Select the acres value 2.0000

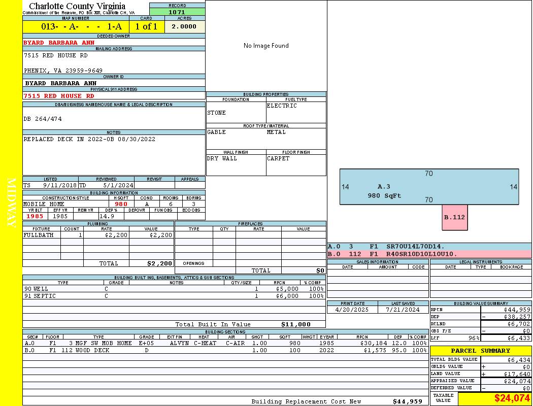[x=184, y=27]
